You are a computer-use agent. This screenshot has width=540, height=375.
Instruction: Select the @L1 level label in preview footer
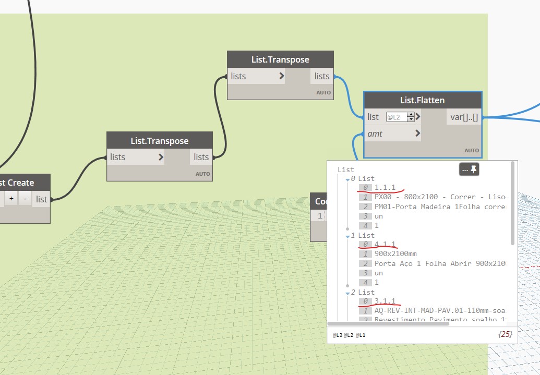coord(361,335)
